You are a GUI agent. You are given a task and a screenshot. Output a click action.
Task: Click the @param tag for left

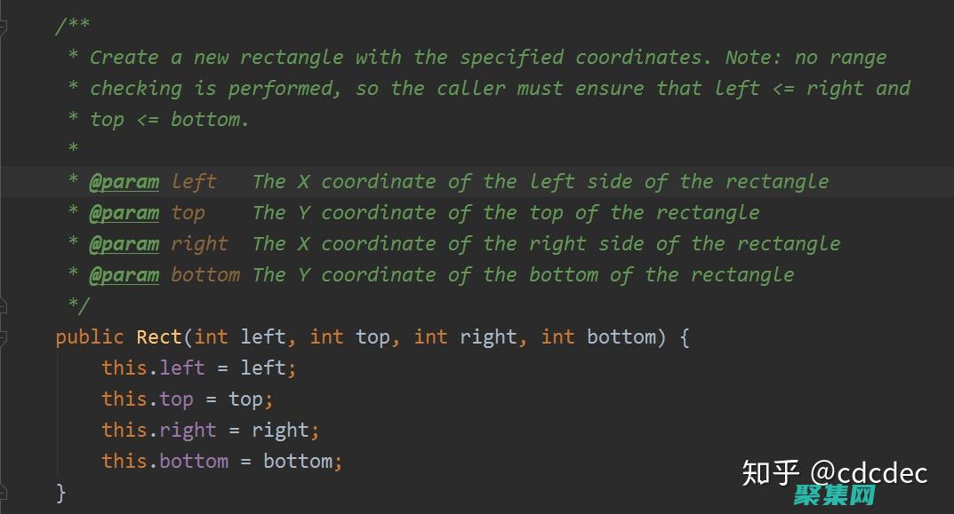[124, 182]
